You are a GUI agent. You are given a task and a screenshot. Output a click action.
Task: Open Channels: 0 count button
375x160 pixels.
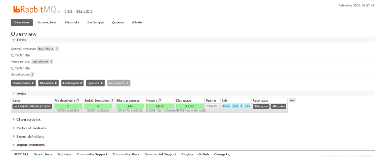coord(48,83)
